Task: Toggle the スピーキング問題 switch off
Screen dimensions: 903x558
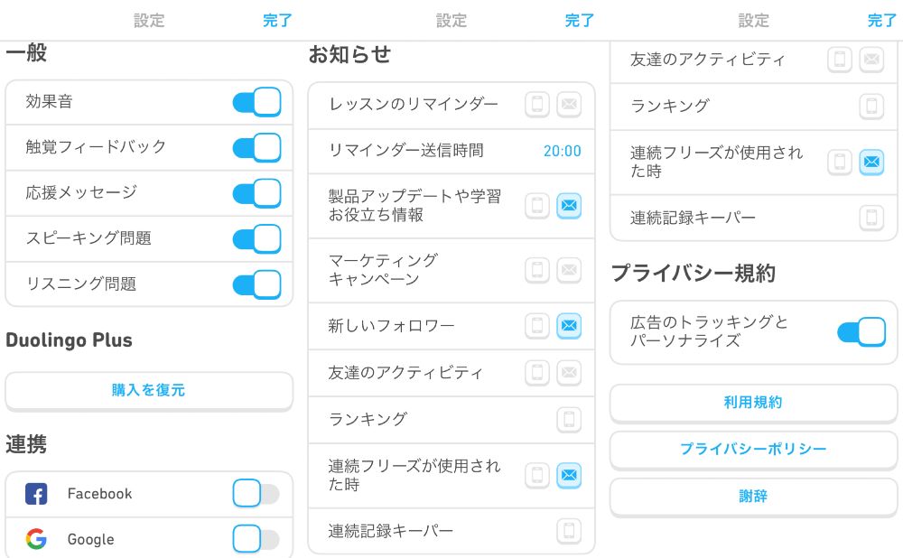Action: click(256, 238)
